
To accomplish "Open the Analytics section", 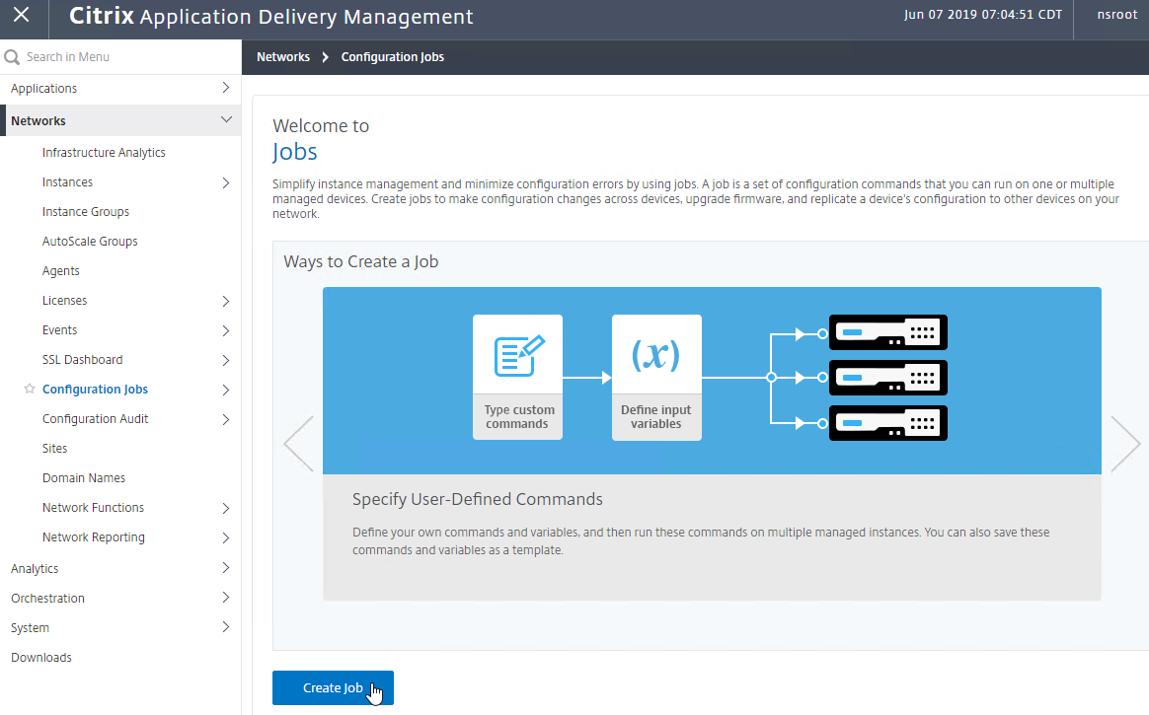I will tap(35, 569).
